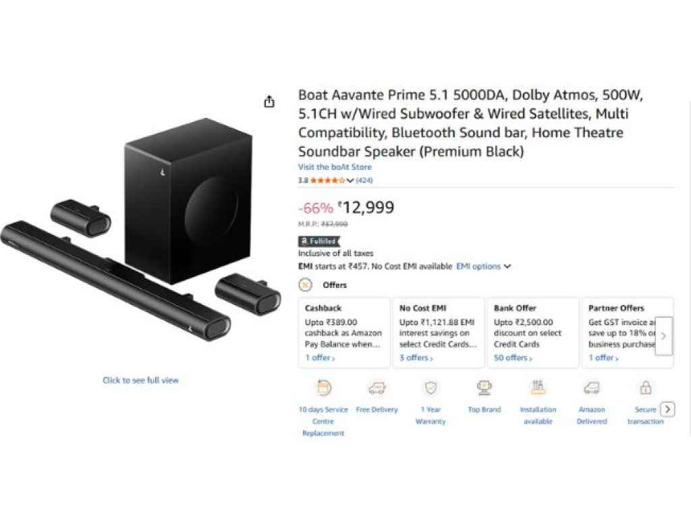Click the Top Brand trophy icon
The width and height of the screenshot is (691, 510).
coord(484,388)
